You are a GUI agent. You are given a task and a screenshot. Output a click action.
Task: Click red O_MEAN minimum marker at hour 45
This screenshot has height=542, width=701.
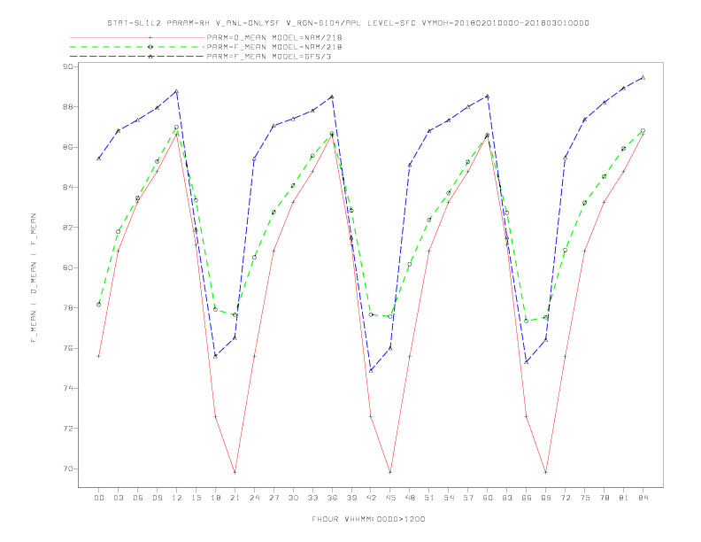click(x=390, y=472)
